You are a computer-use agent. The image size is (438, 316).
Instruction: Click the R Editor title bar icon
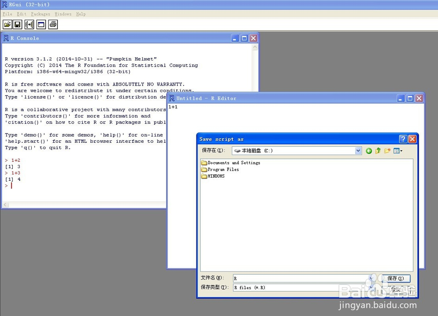pos(172,98)
